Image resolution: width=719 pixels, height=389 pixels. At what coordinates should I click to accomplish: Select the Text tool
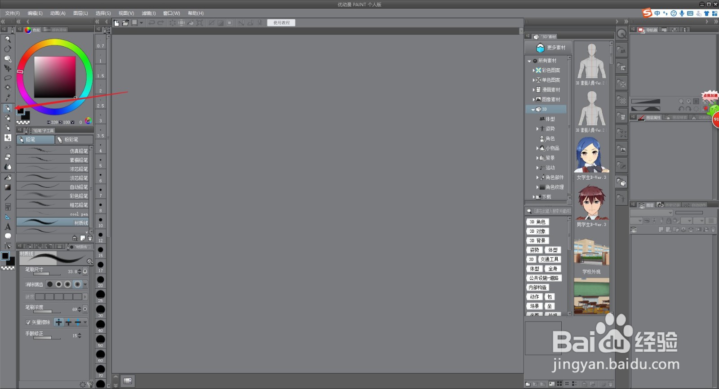click(8, 227)
